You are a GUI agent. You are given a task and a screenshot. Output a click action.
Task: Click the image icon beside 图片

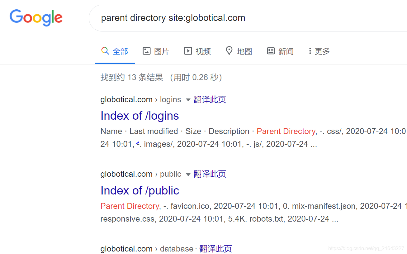[x=146, y=51]
